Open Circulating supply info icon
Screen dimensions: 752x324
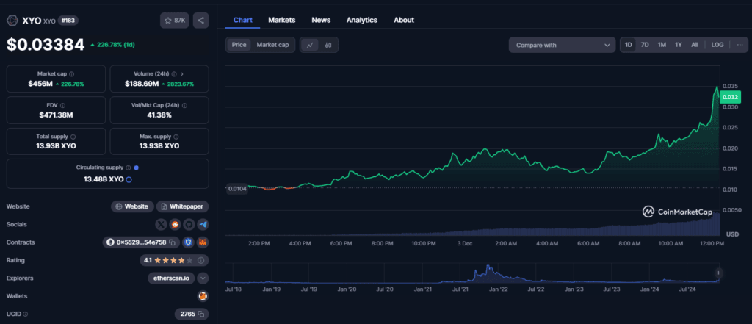tap(129, 168)
